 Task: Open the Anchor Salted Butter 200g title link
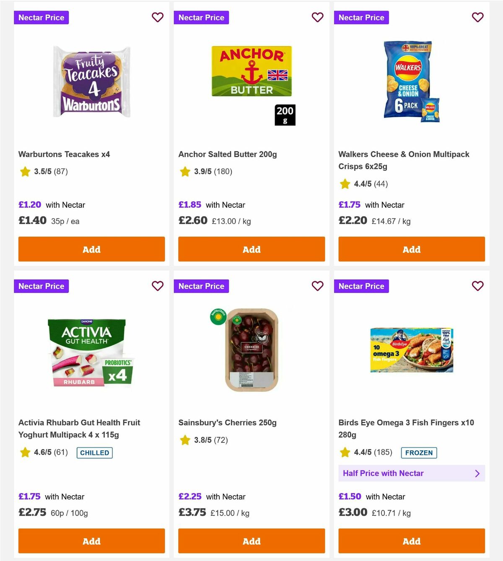(228, 154)
